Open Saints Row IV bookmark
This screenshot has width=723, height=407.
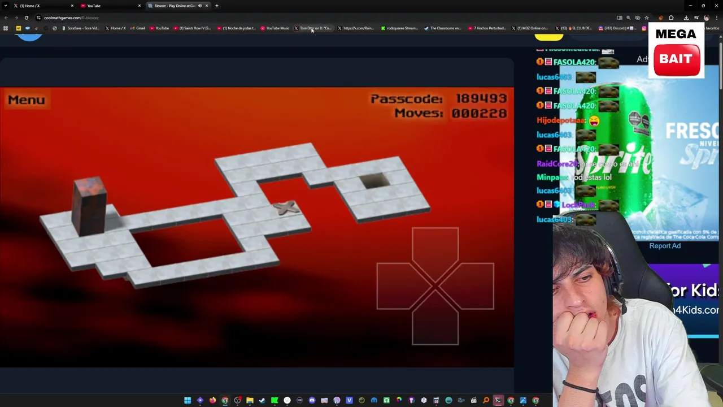coord(192,28)
